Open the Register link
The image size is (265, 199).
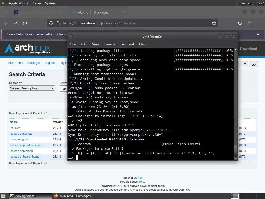[x=50, y=63]
